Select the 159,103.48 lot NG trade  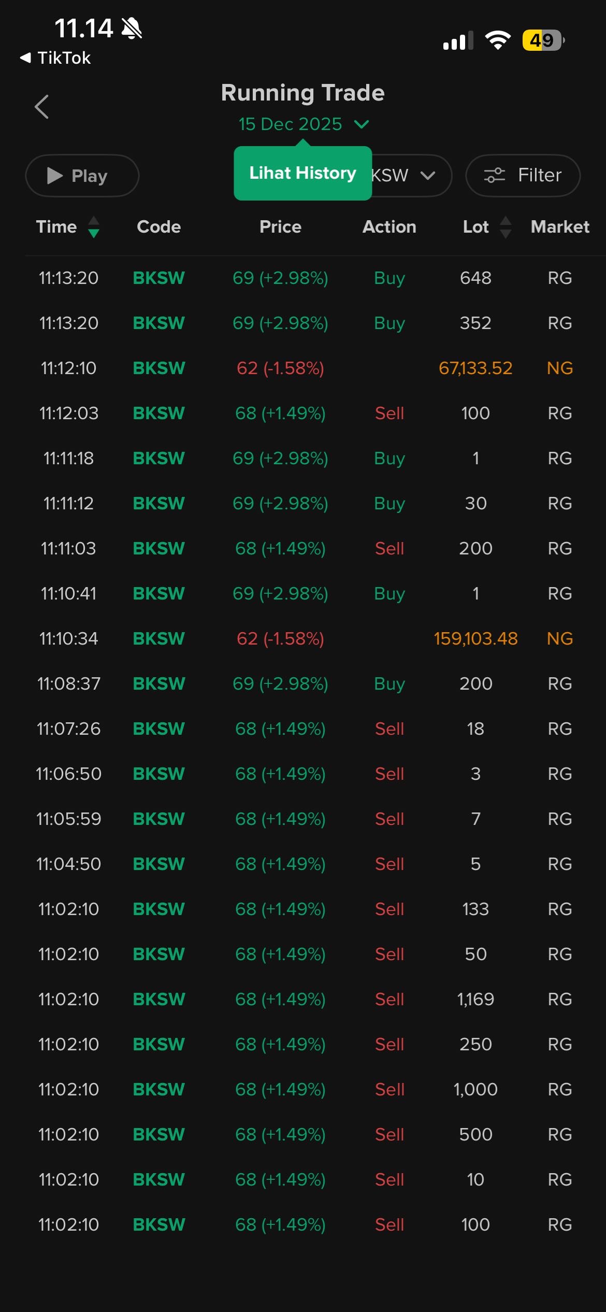pyautogui.click(x=475, y=638)
